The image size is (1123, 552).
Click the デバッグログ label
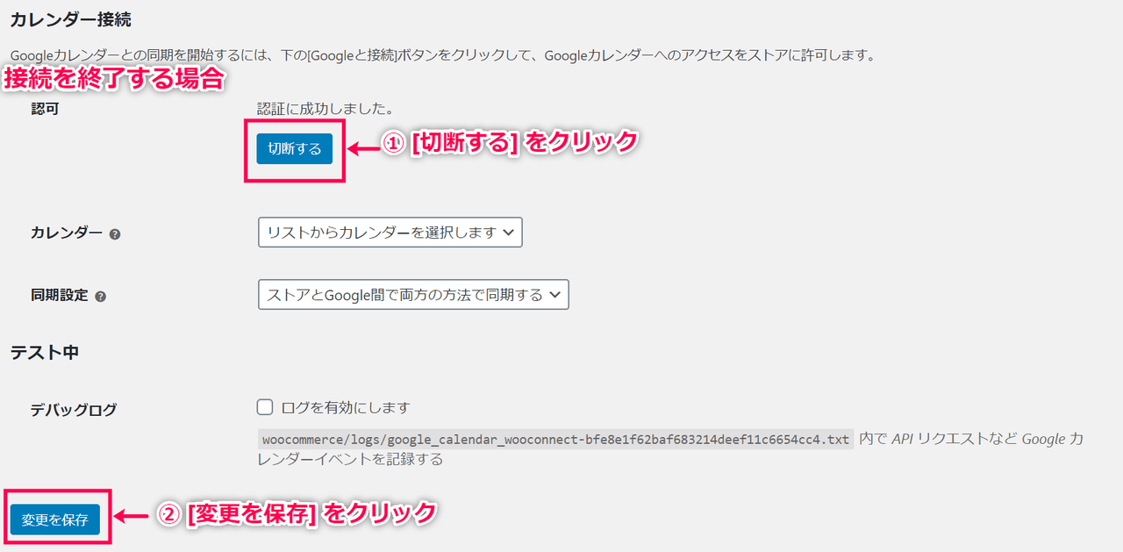coord(74,410)
